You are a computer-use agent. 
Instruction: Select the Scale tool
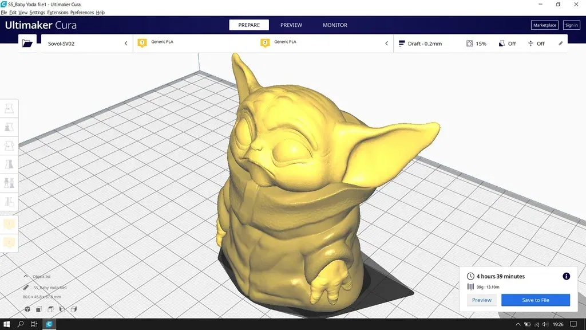[x=9, y=127]
